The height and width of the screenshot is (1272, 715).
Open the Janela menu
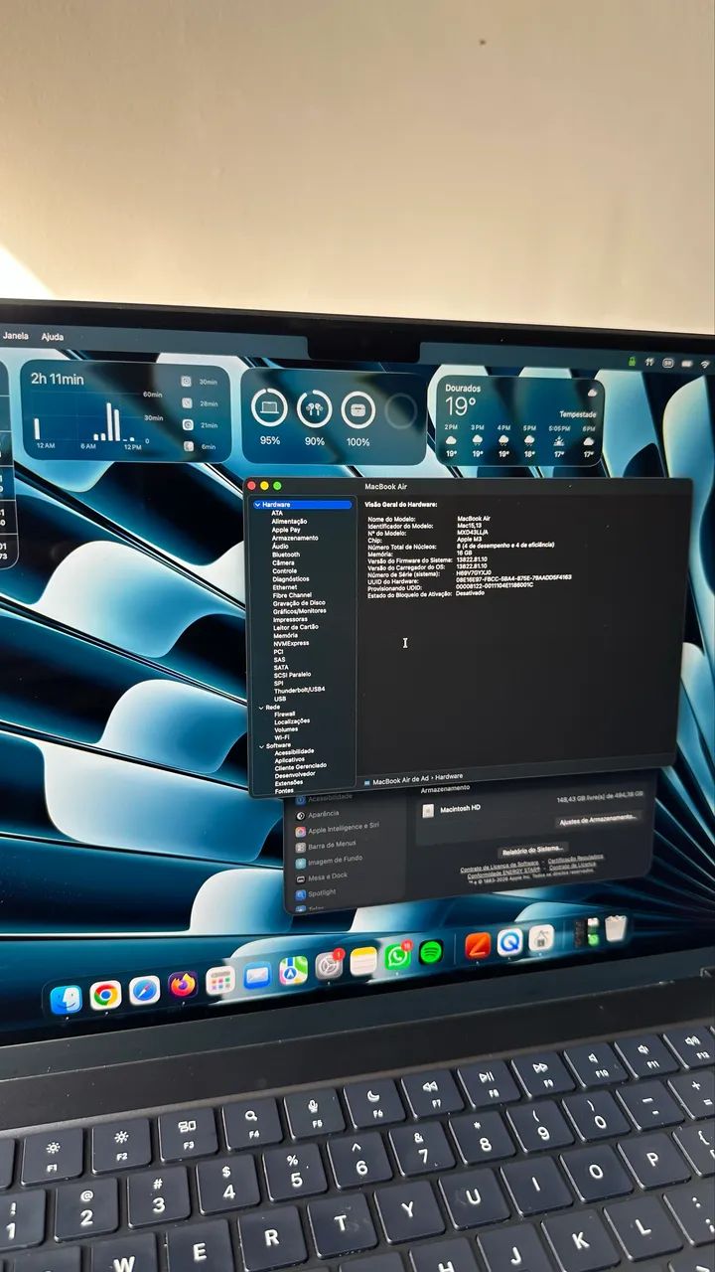tap(15, 336)
